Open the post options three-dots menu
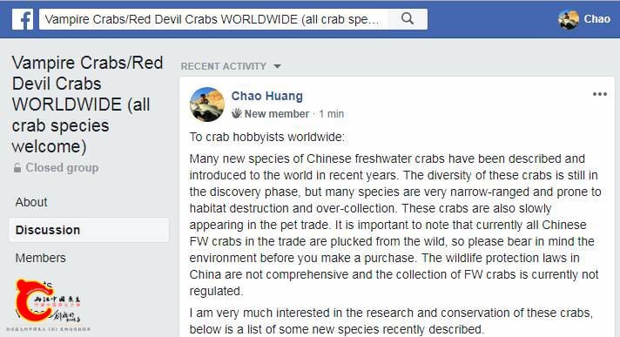The height and width of the screenshot is (337, 620). click(x=599, y=94)
